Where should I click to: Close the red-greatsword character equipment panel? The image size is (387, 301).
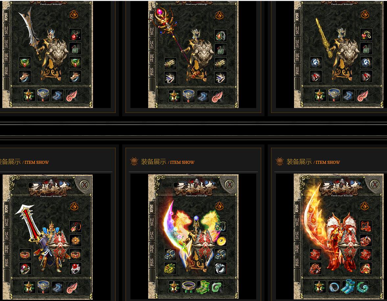[x=84, y=185]
